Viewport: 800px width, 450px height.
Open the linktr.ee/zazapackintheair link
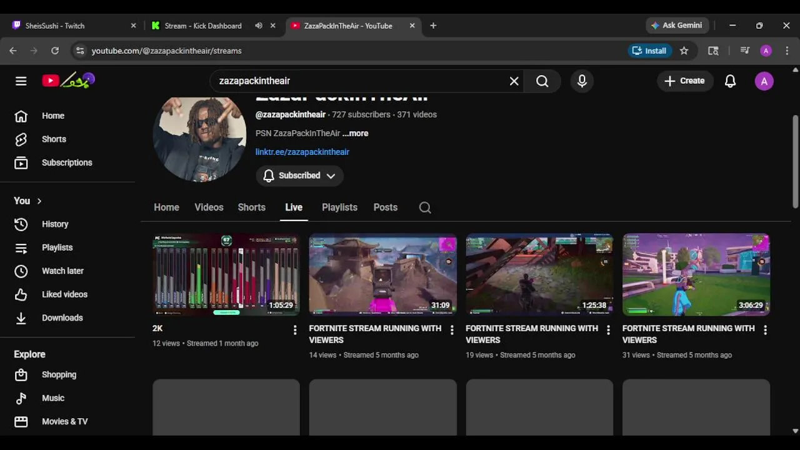point(302,152)
